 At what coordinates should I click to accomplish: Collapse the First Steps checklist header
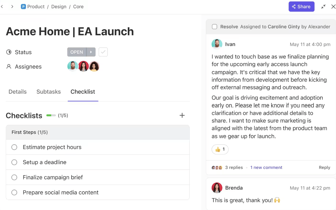(x=98, y=132)
